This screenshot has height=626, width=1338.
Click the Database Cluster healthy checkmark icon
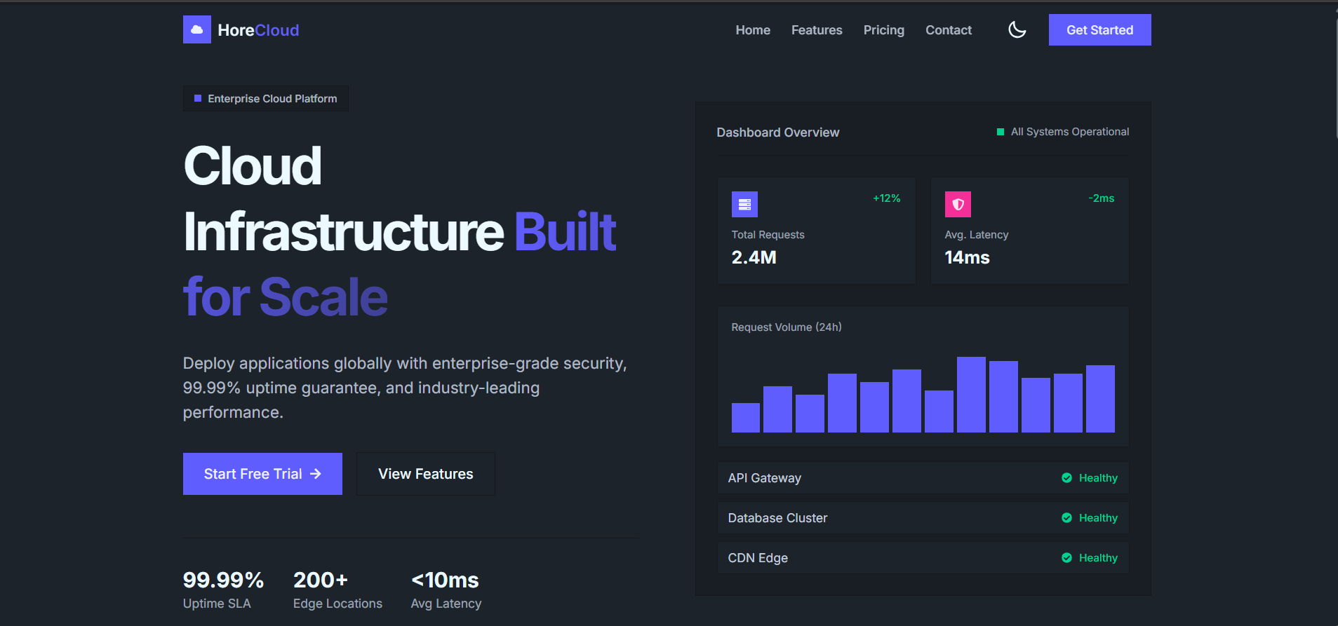tap(1066, 518)
